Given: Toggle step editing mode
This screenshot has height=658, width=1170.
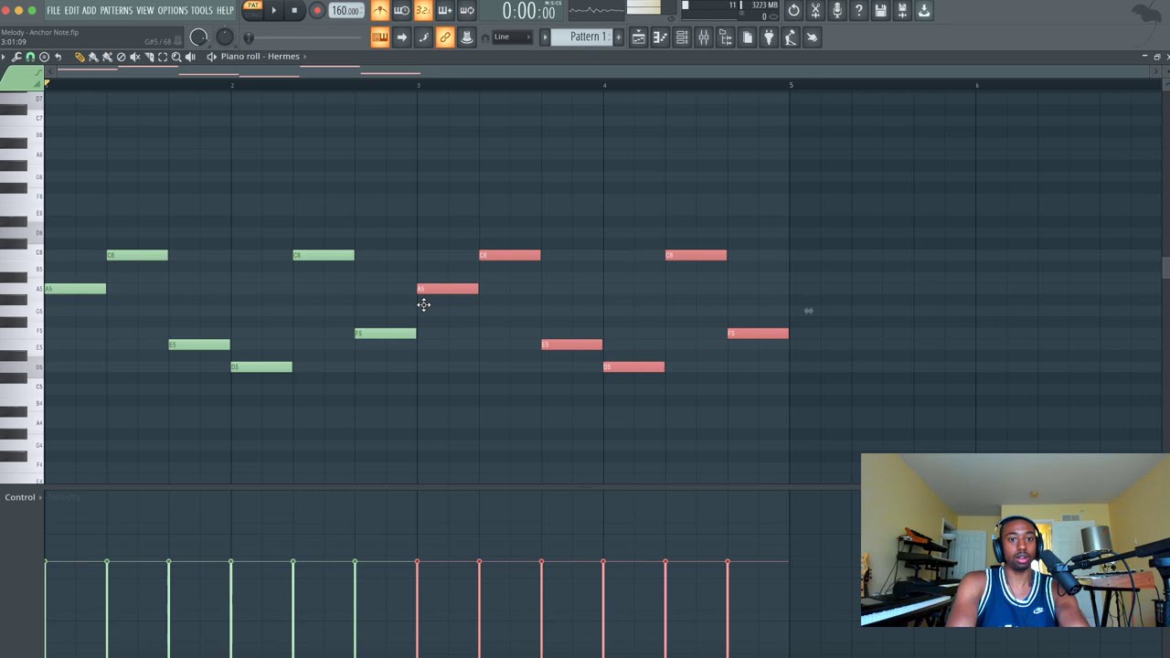Looking at the screenshot, I should [423, 37].
